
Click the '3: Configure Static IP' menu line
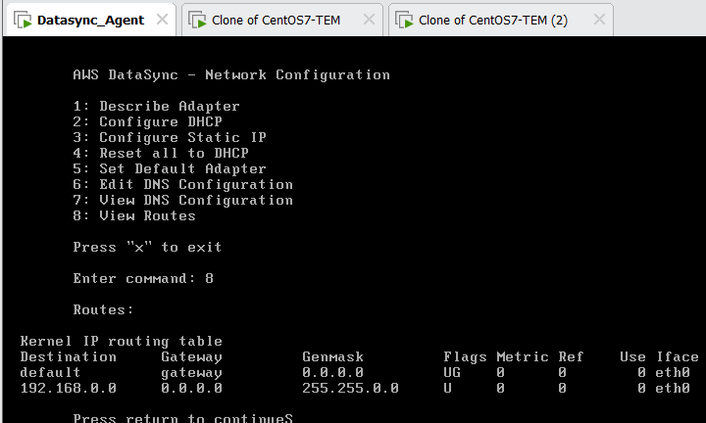click(x=170, y=137)
